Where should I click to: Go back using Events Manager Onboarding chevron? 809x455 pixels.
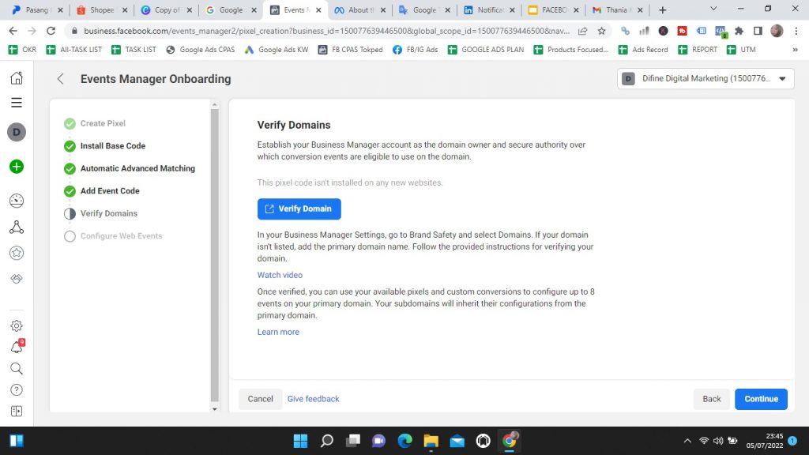61,79
